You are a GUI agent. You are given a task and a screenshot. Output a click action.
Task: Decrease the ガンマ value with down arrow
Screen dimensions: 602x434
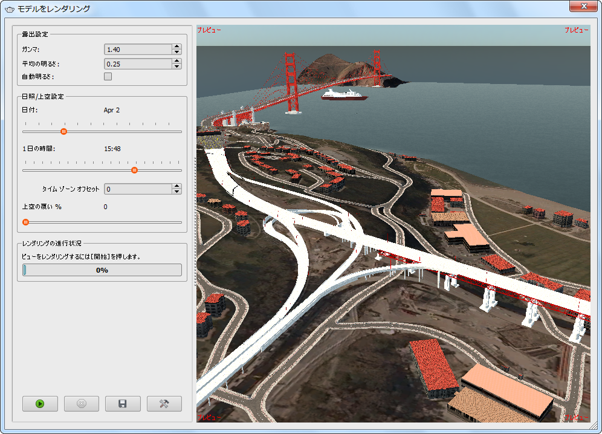pos(176,52)
